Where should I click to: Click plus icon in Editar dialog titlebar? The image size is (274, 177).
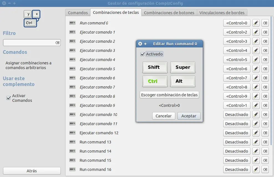[x=145, y=44]
